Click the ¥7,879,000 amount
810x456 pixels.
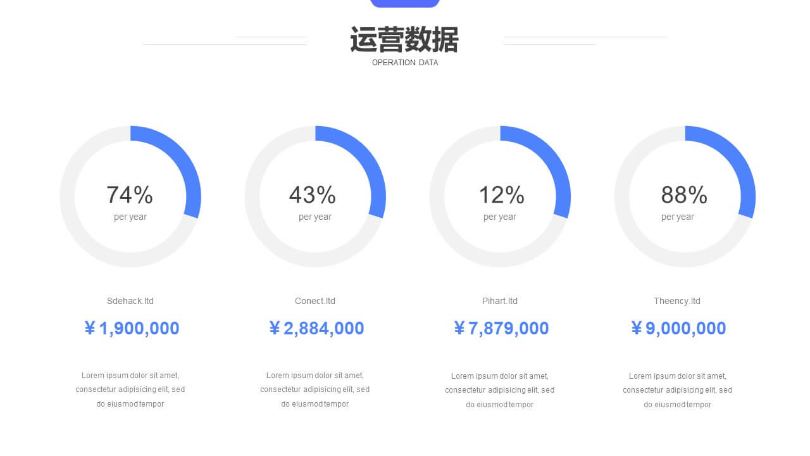point(501,328)
